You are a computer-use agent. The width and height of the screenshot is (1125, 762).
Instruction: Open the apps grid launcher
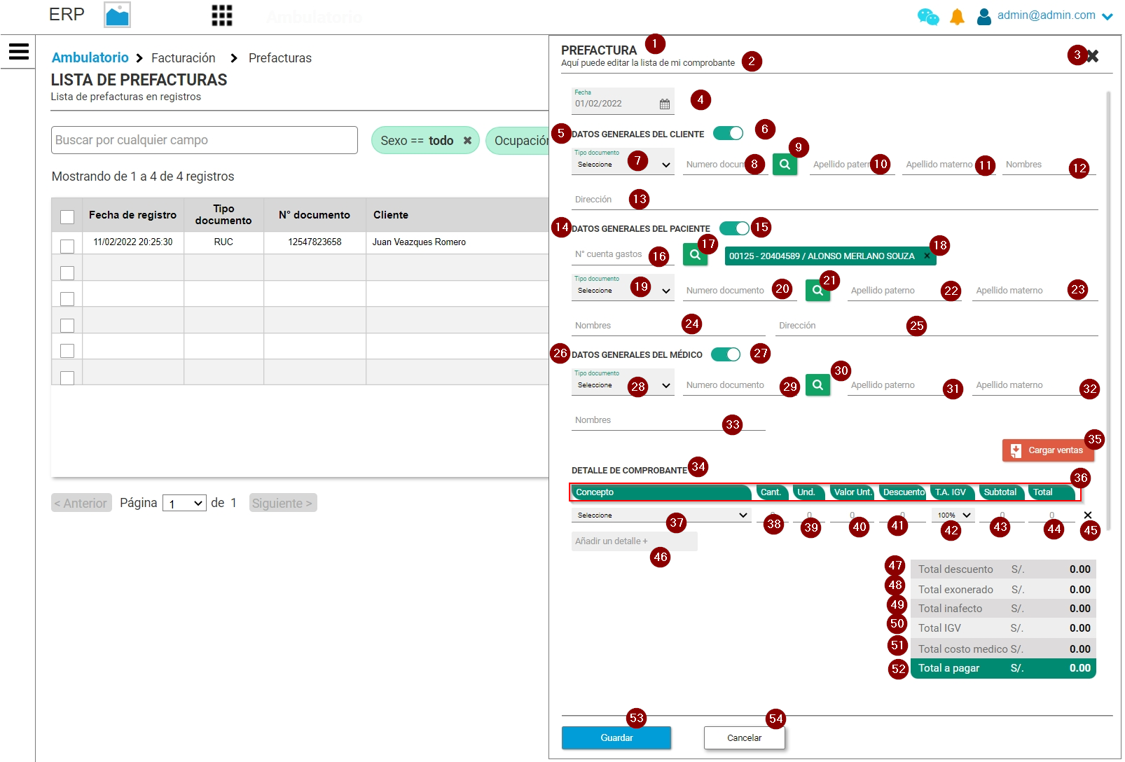click(221, 15)
